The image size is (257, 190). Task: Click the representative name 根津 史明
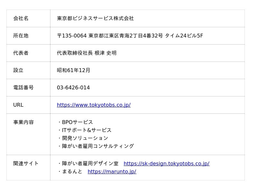[x=105, y=53]
